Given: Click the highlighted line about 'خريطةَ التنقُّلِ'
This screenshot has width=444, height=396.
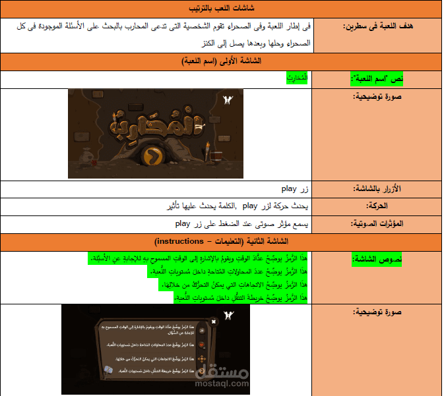Looking at the screenshot, I should click(241, 298).
